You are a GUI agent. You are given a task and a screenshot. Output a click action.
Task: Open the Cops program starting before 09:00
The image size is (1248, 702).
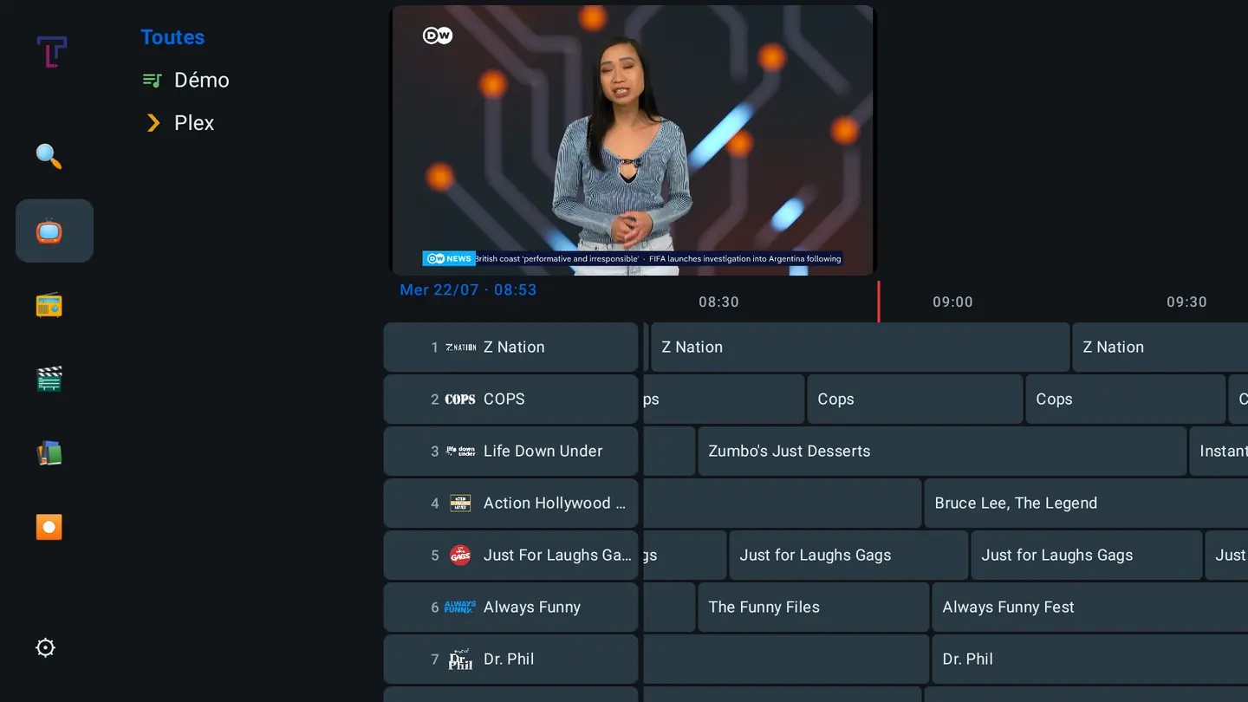(x=915, y=399)
